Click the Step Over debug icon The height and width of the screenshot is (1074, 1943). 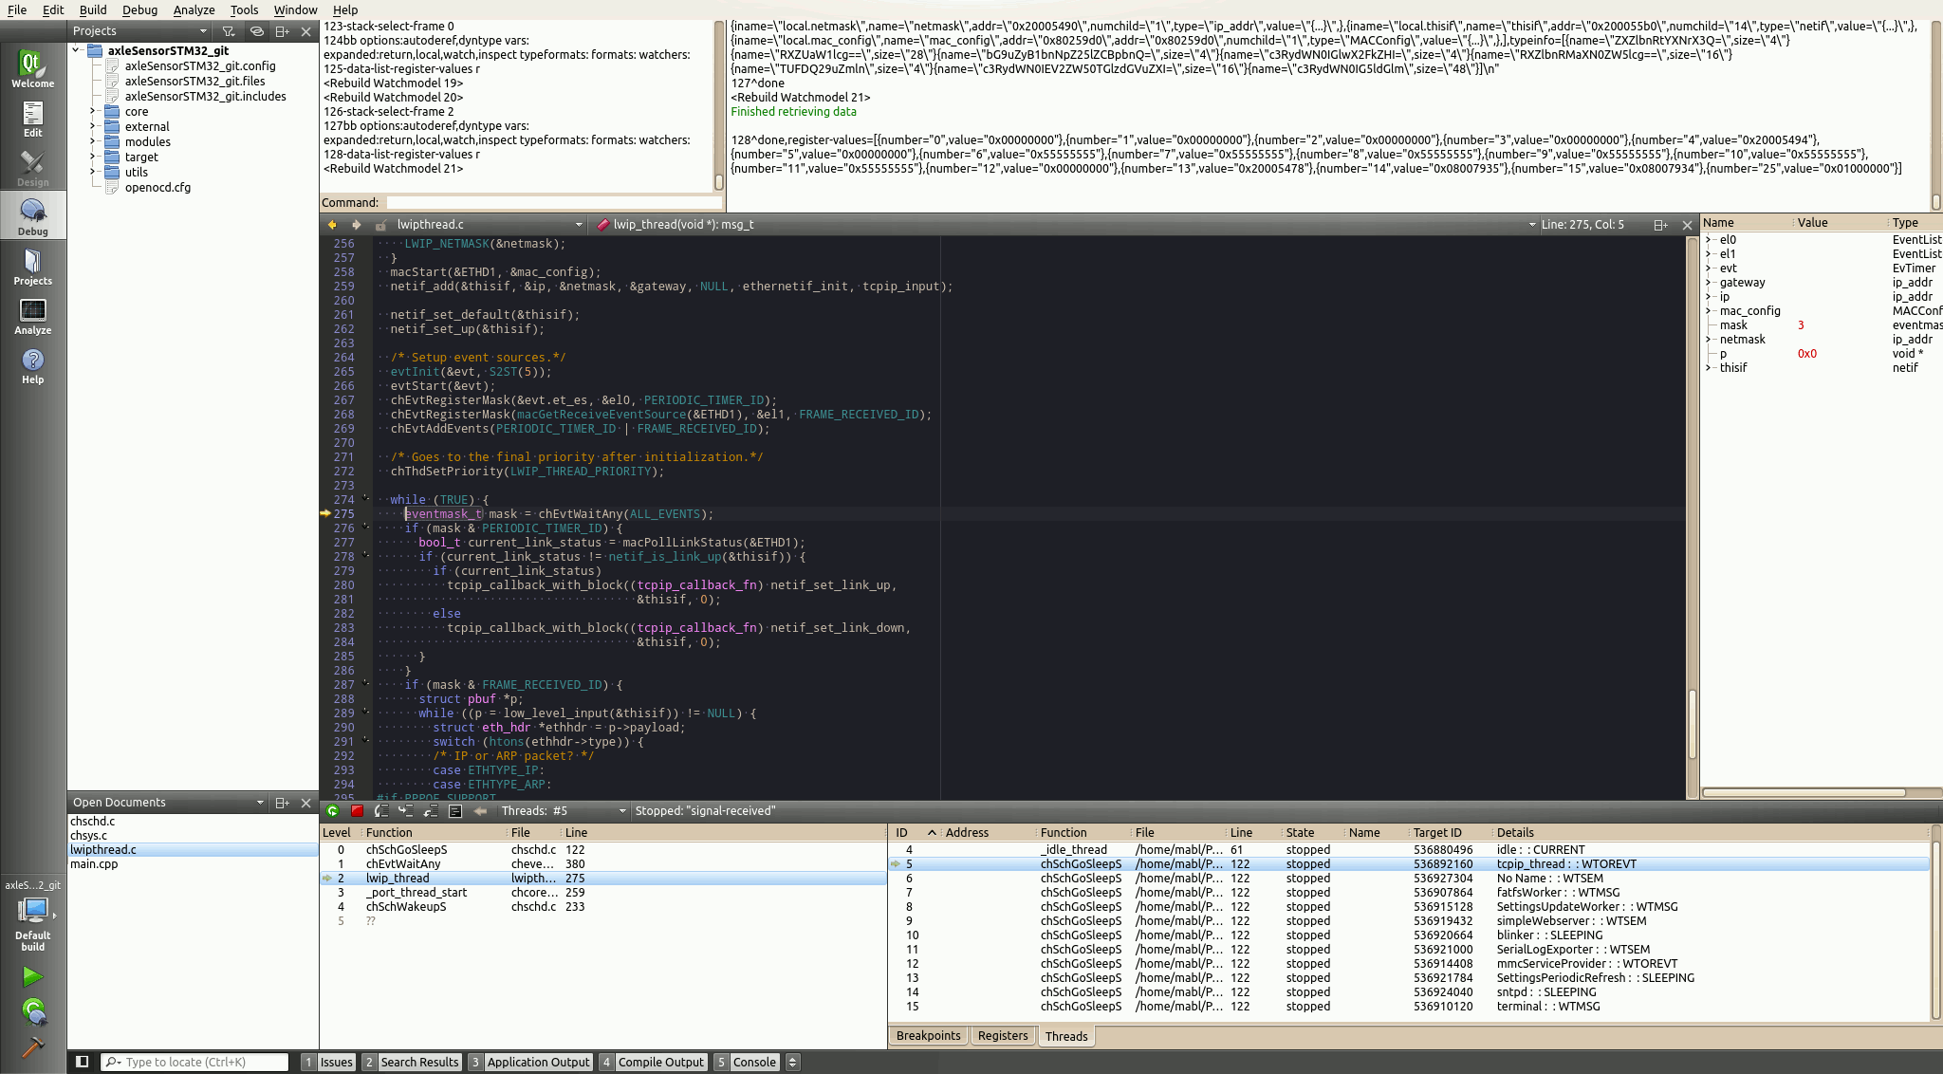click(x=381, y=811)
